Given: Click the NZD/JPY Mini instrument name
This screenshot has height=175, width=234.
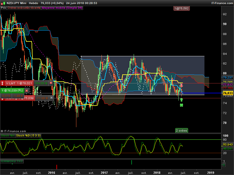Looking at the screenshot, I should click(16, 3).
